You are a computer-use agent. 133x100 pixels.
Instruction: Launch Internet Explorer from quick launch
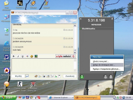24,98
